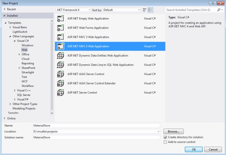
Task: Collapse the Templates tree node
Action: (x=6, y=23)
